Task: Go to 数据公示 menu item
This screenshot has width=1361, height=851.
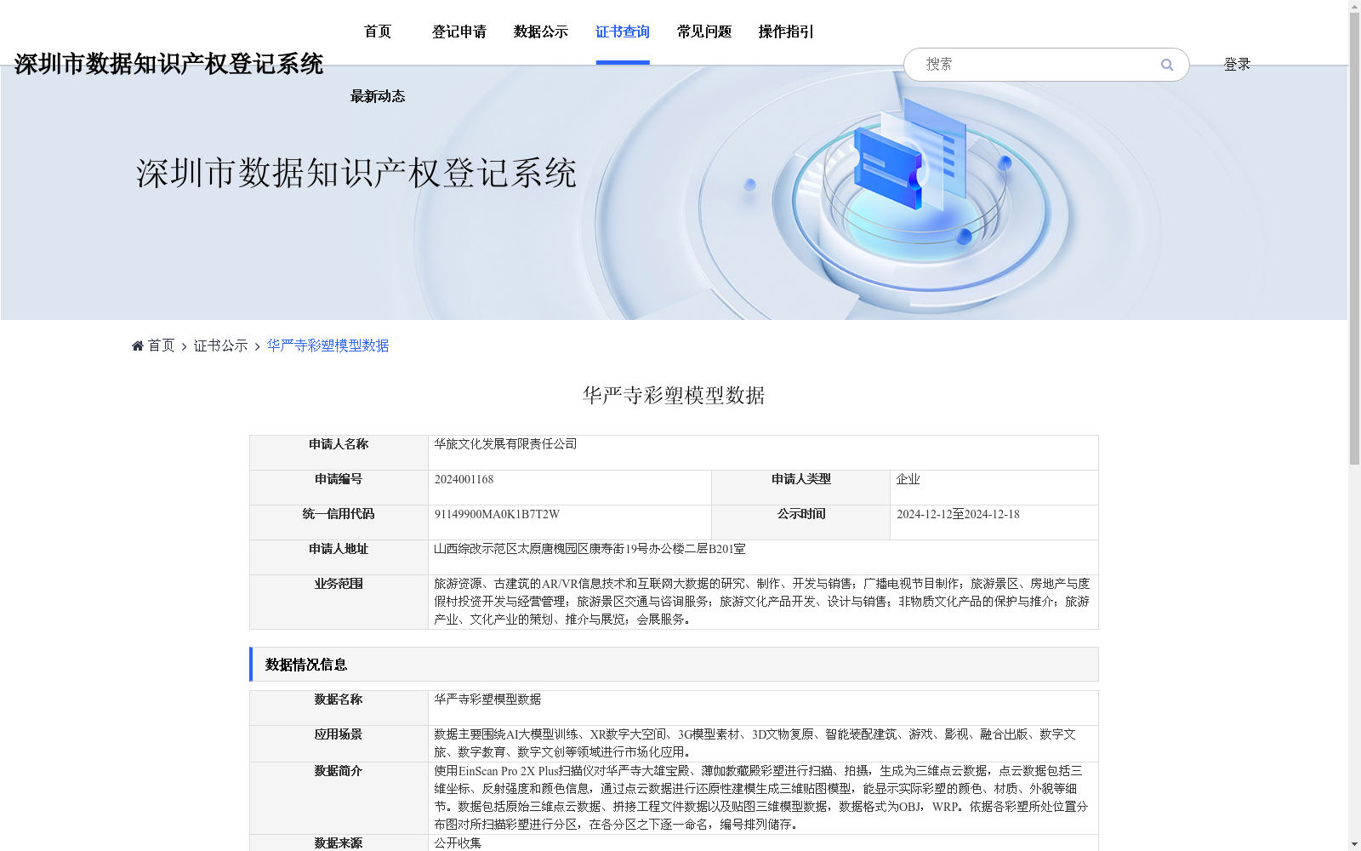Action: tap(541, 32)
